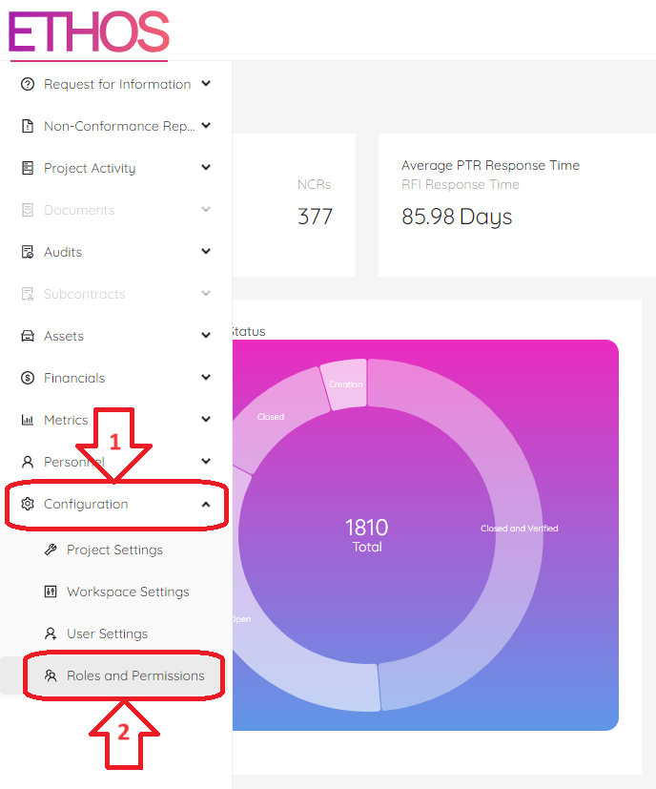Click the Assets car icon

(27, 336)
